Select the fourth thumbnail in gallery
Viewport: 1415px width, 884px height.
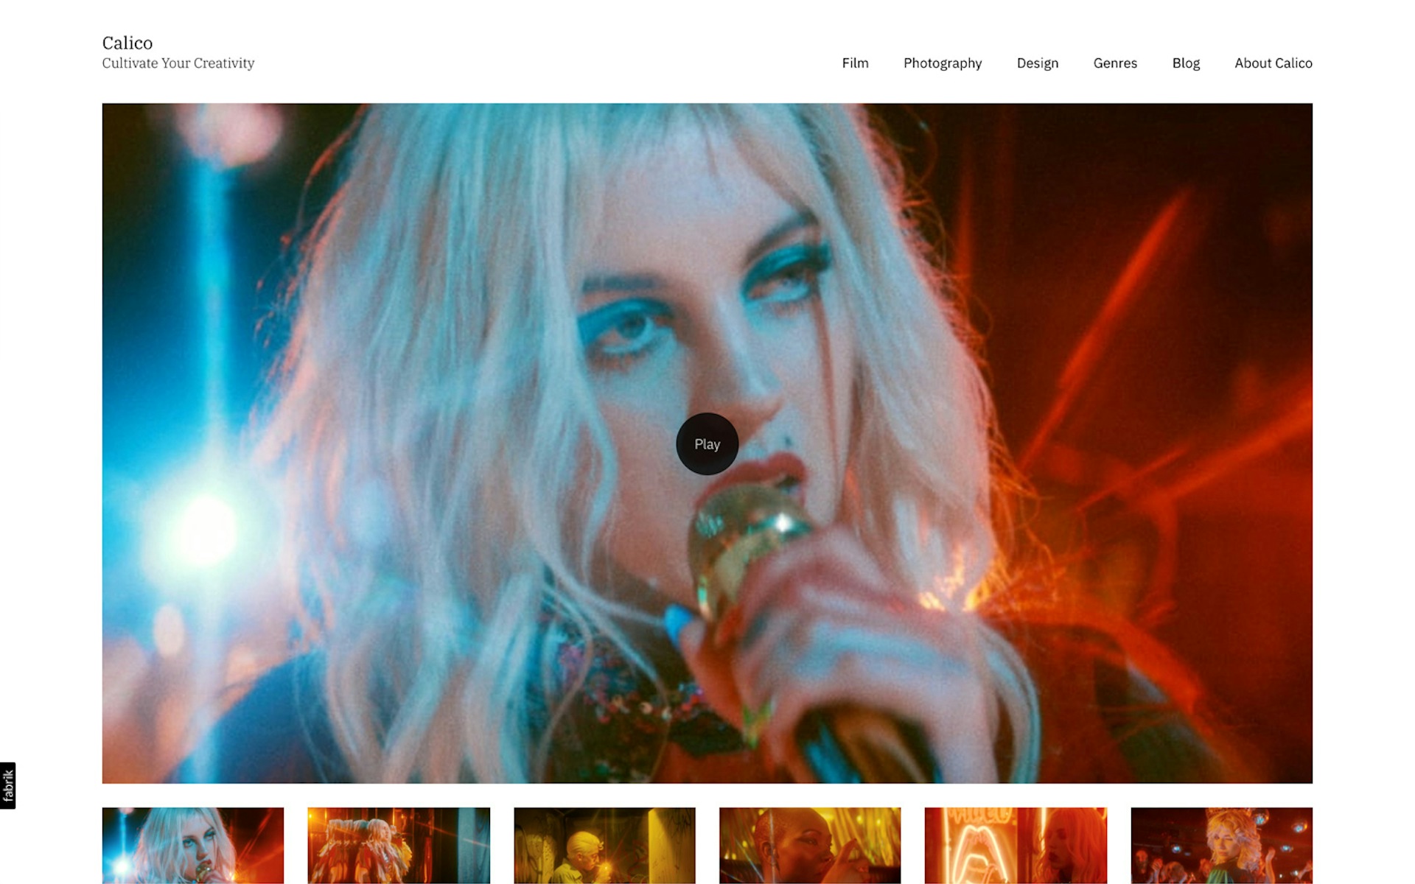[x=809, y=845]
